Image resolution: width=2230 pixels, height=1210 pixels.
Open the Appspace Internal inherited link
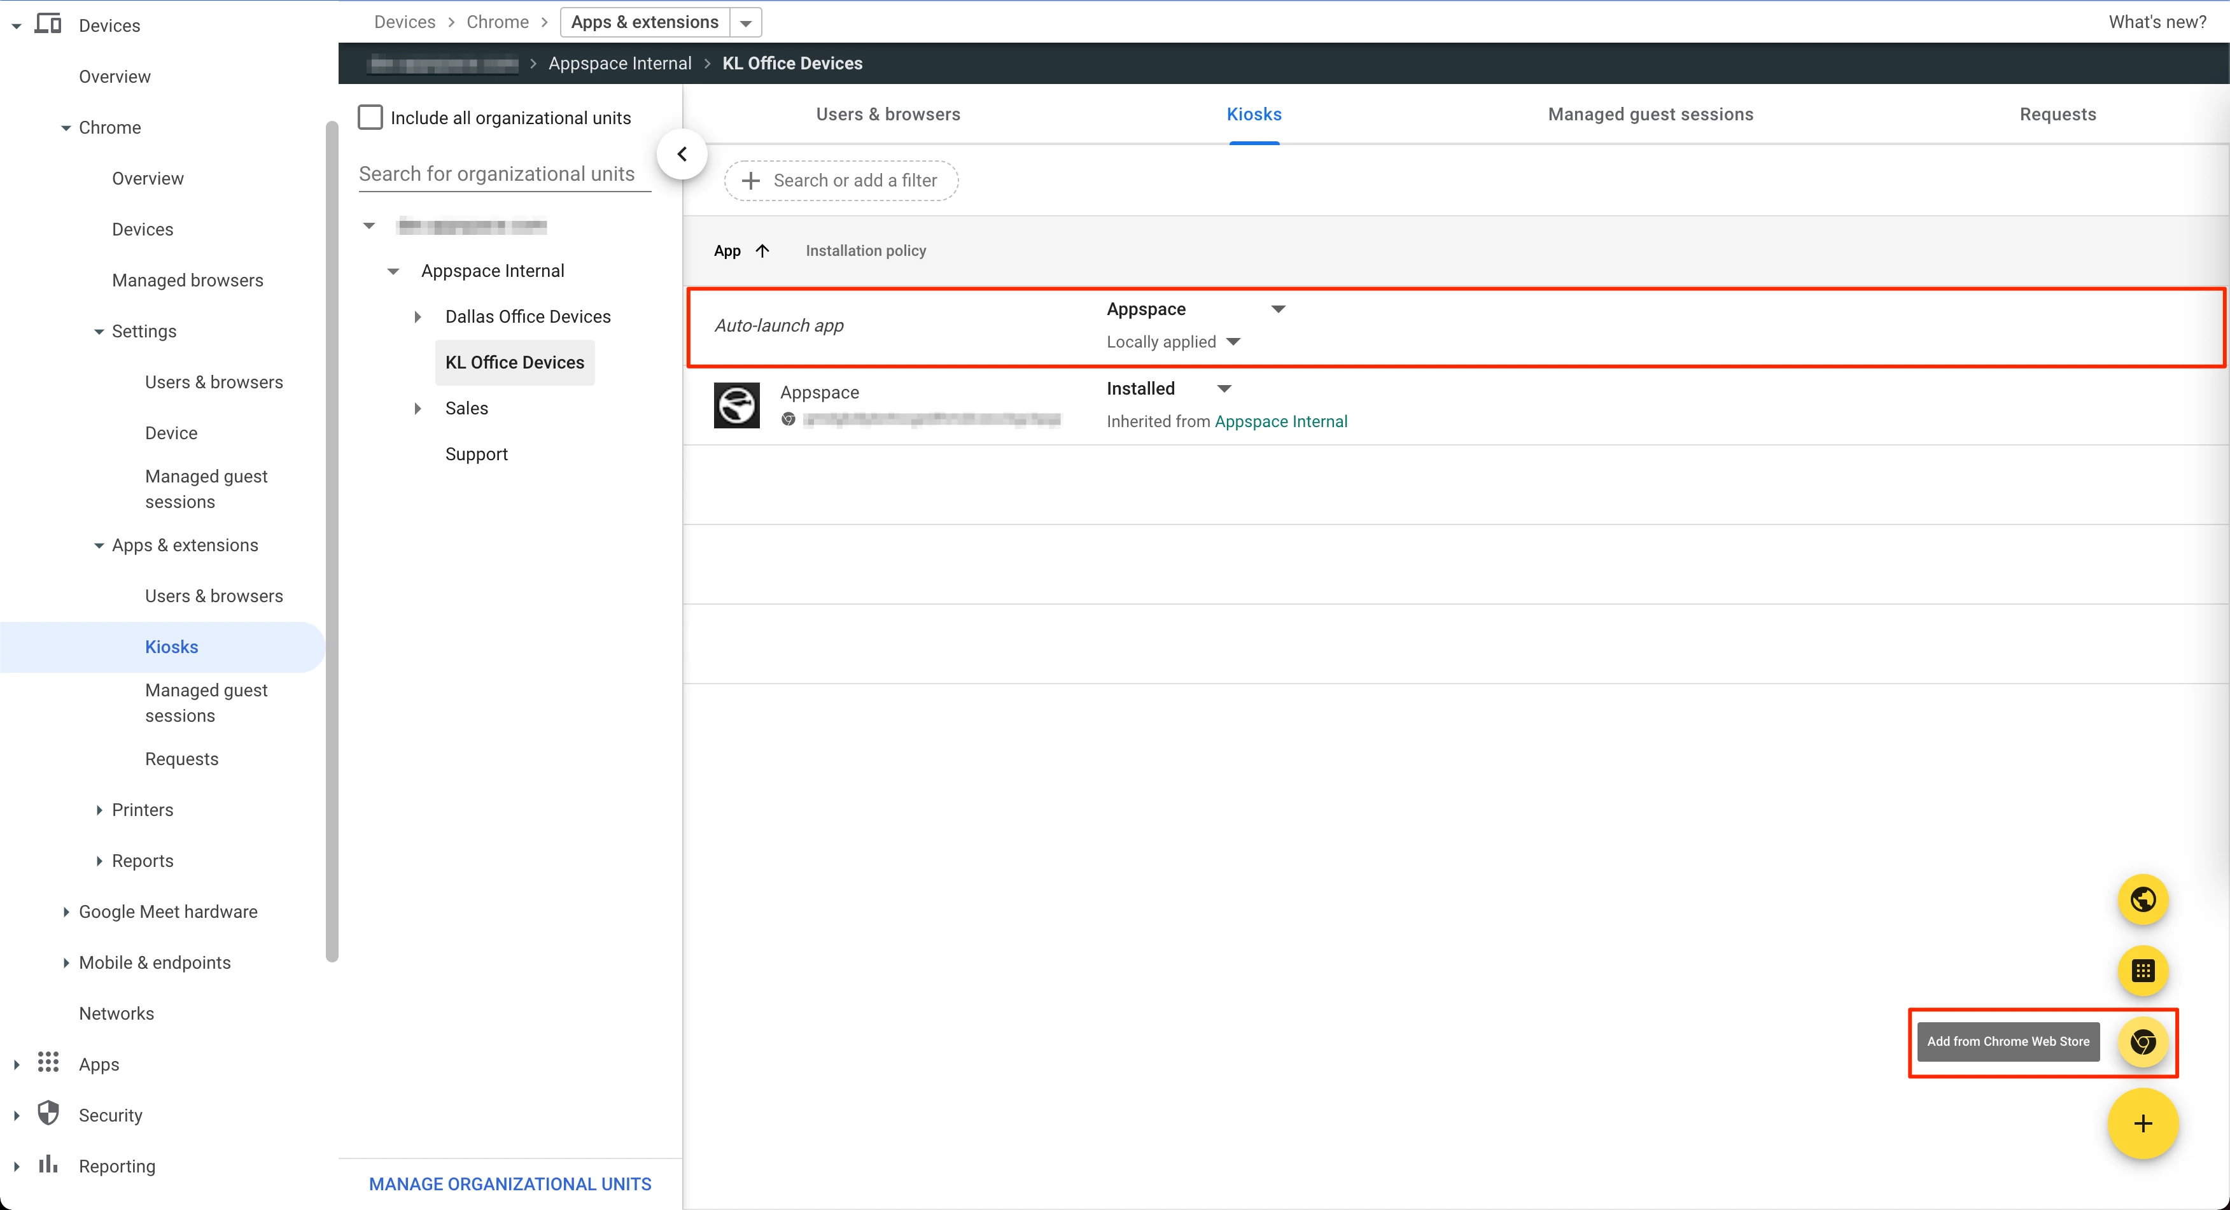click(x=1280, y=421)
